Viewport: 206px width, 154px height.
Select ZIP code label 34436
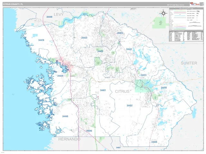(154, 142)
